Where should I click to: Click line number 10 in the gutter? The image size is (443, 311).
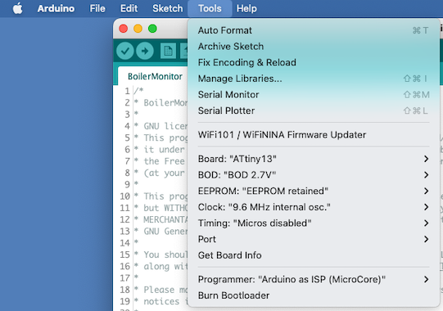124,196
